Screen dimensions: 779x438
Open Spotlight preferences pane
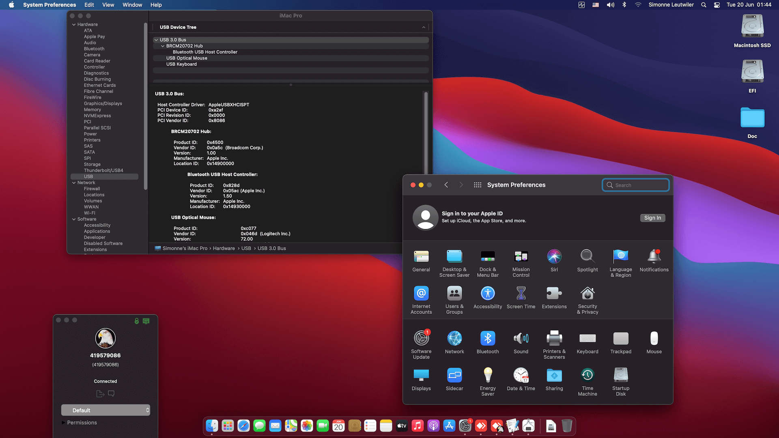[x=587, y=260]
